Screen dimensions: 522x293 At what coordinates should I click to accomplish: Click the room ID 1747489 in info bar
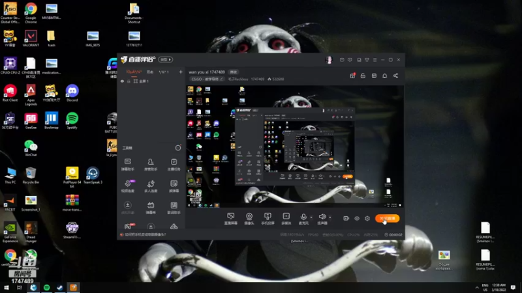point(257,79)
